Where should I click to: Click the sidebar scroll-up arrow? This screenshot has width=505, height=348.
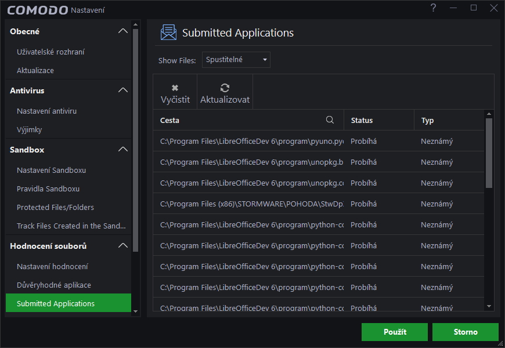point(136,25)
